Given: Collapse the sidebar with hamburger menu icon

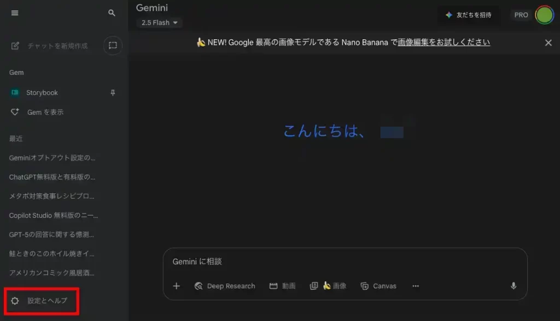Looking at the screenshot, I should coord(15,13).
